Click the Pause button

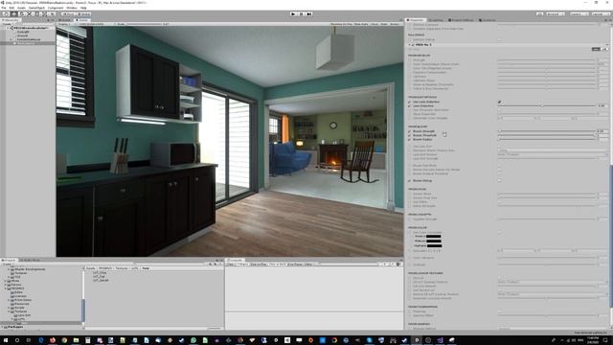pos(301,13)
